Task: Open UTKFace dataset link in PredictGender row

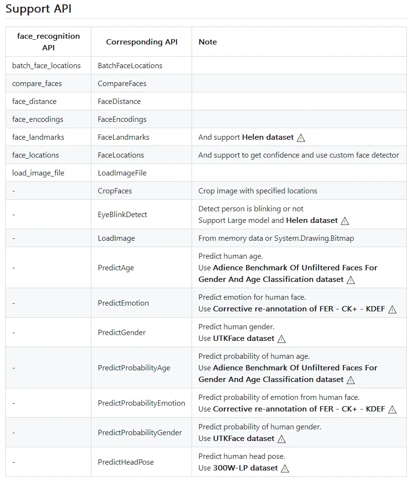Action: [x=243, y=338]
